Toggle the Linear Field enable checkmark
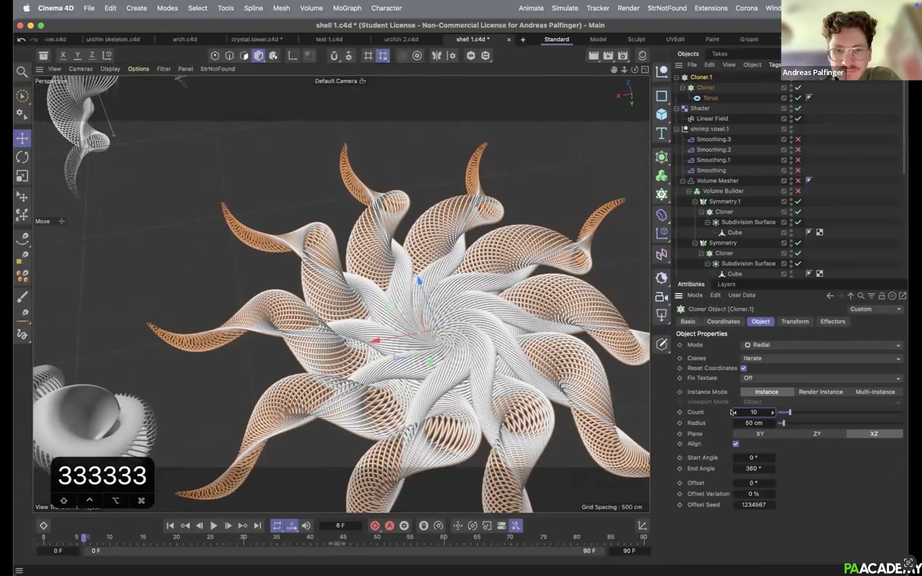The width and height of the screenshot is (922, 576). coord(798,118)
